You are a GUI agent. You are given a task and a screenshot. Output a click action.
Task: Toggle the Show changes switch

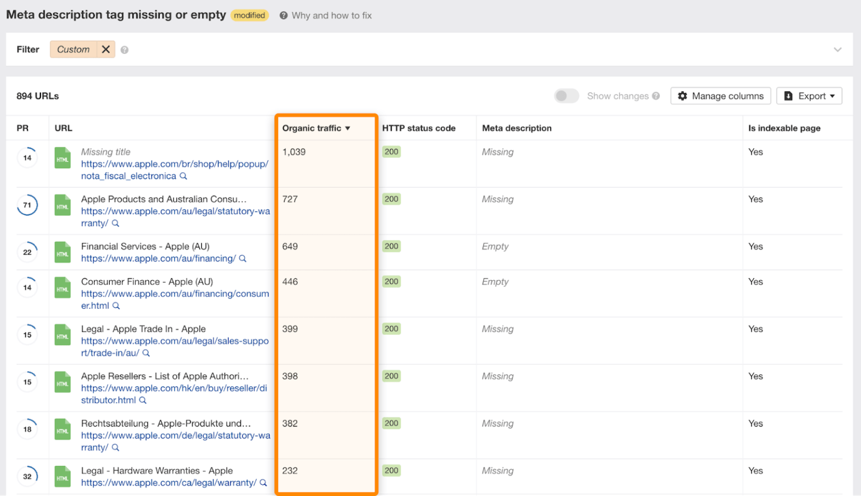coord(566,96)
